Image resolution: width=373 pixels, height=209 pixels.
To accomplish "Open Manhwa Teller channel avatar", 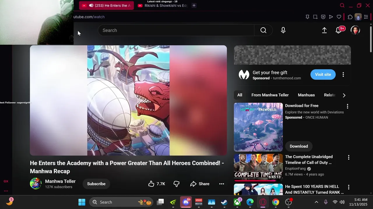I will [36, 183].
